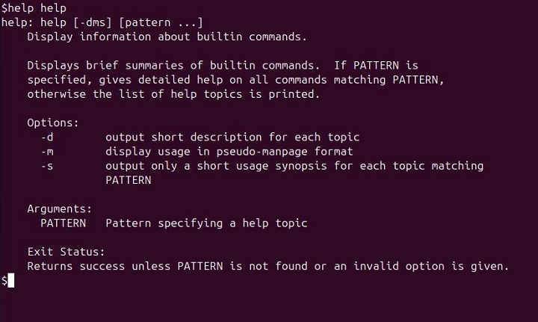Viewport: 538px width, 322px height.
Task: Click the "Arguments:" section heading
Action: point(60,208)
